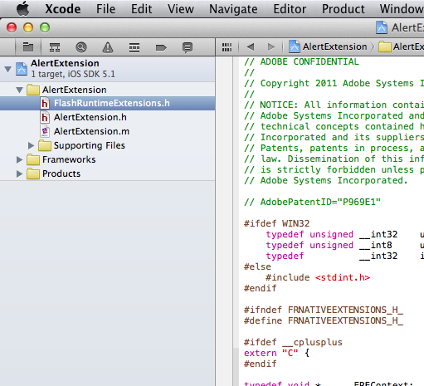Collapse the AlertExtension group folder
Image resolution: width=424 pixels, height=386 pixels.
click(19, 90)
